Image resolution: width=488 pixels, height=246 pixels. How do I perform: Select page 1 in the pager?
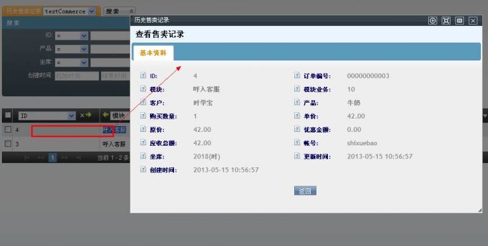[x=52, y=158]
